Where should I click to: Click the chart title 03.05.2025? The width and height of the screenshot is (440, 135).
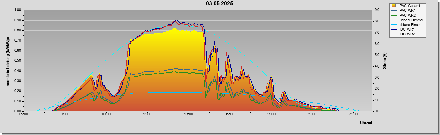click(220, 4)
